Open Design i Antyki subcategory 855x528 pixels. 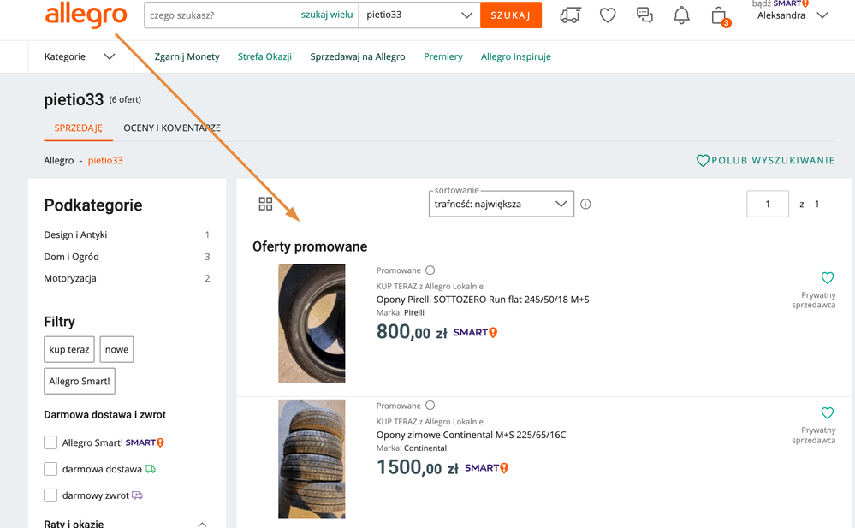(75, 234)
